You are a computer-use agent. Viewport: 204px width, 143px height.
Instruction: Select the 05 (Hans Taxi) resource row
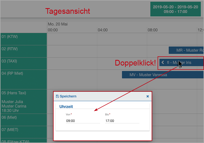click(x=23, y=101)
